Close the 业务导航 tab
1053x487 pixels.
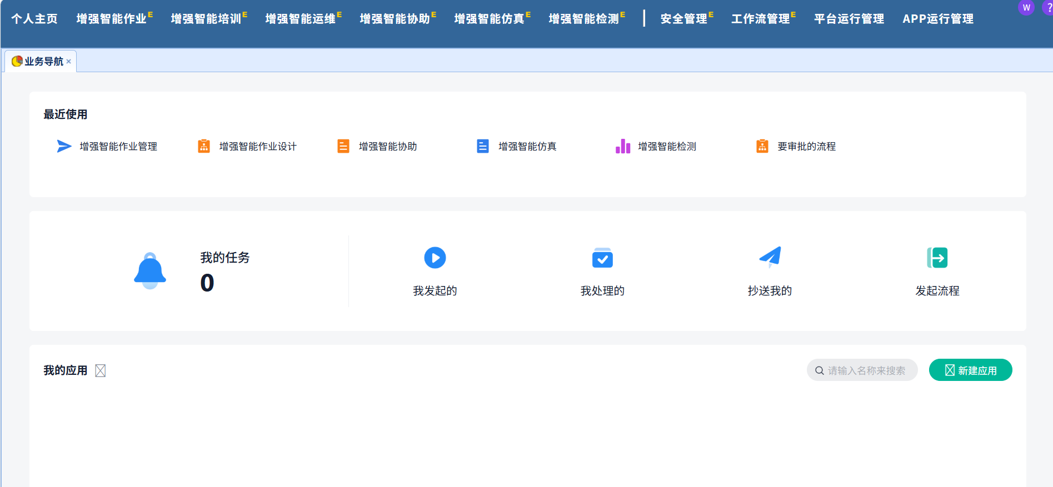click(69, 62)
